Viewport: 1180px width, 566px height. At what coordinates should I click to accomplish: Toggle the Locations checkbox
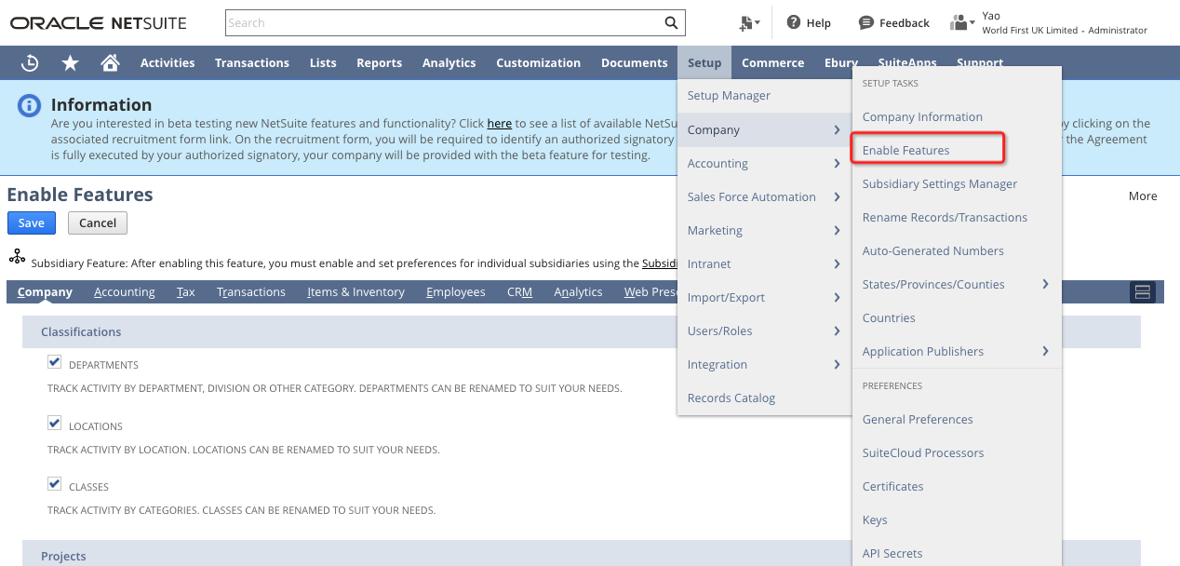point(54,424)
